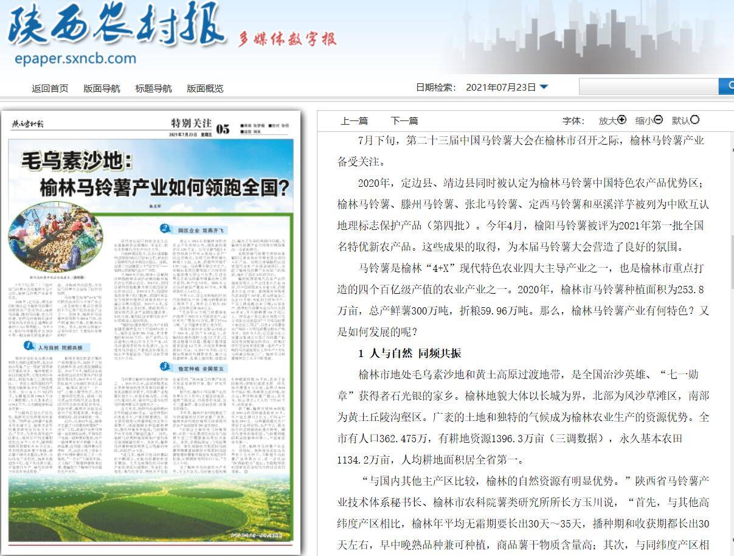Expand the date search dropdown arrow
734x556 pixels.
coord(544,87)
